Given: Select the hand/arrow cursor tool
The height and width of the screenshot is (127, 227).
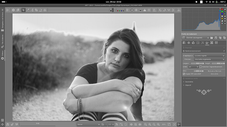Looking at the screenshot, I should (x=23, y=10).
